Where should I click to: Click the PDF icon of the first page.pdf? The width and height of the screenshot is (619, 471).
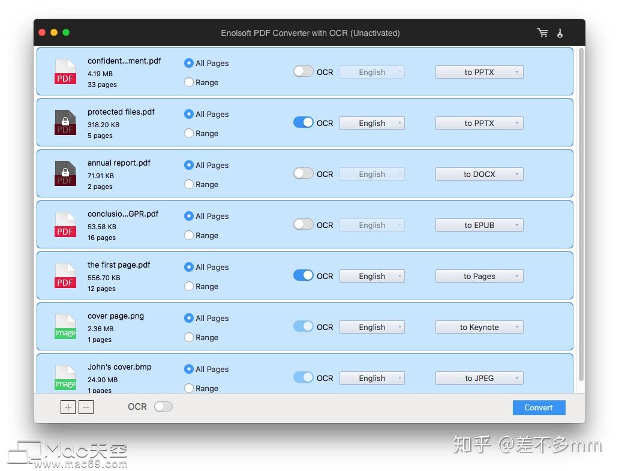(65, 275)
